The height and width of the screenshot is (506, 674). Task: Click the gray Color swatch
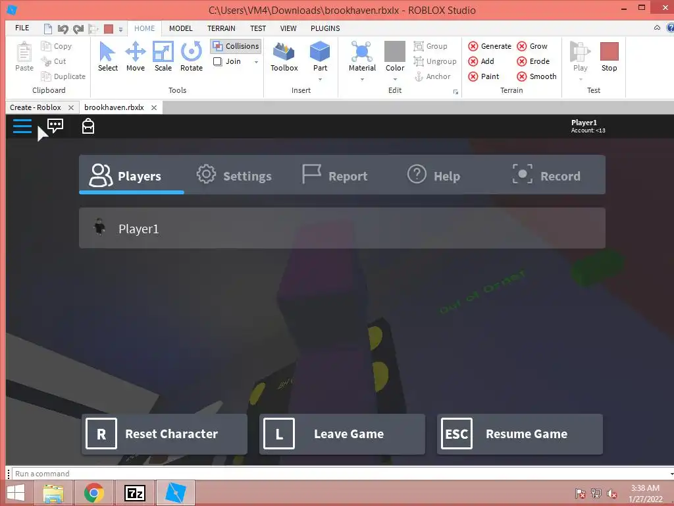point(395,51)
